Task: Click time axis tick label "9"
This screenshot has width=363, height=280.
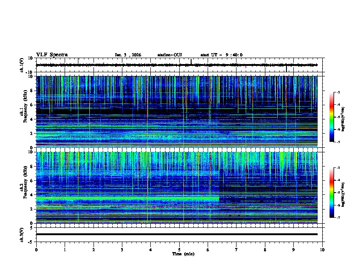Action: (x=293, y=250)
